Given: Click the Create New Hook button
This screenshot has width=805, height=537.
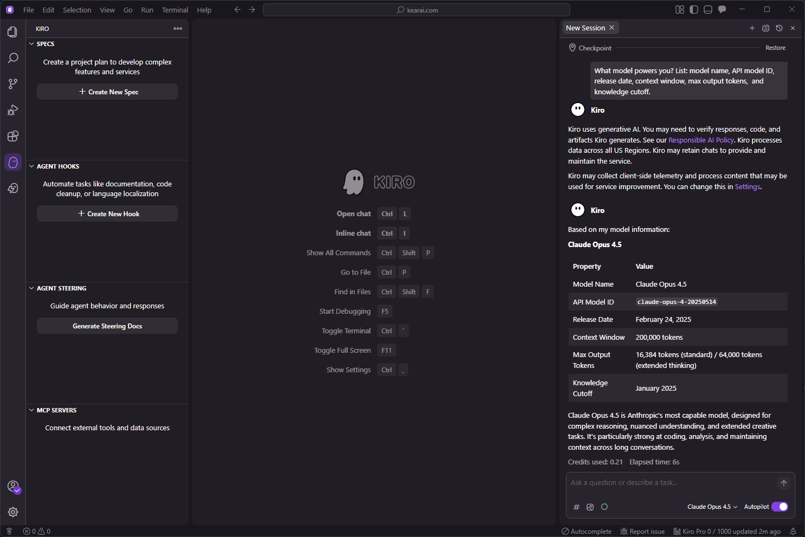Looking at the screenshot, I should click(x=107, y=214).
